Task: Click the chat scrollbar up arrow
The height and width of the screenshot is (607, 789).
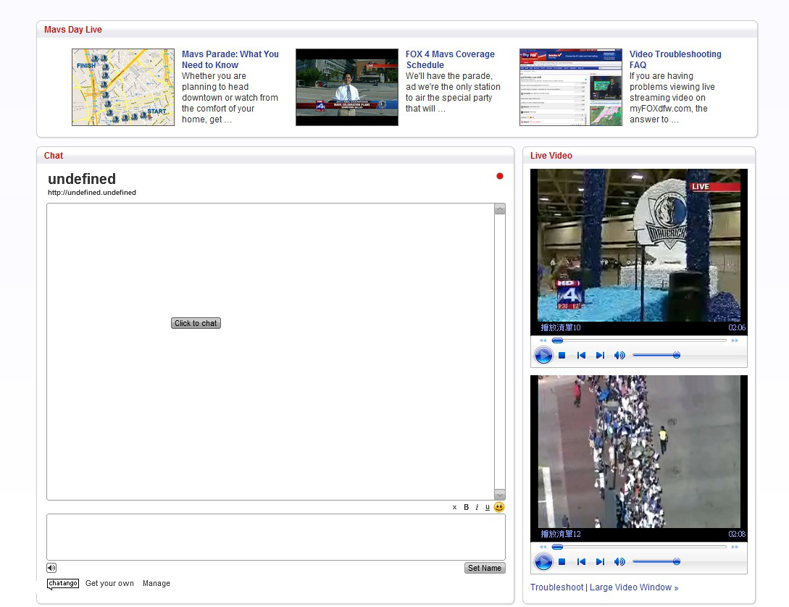Action: coord(500,209)
